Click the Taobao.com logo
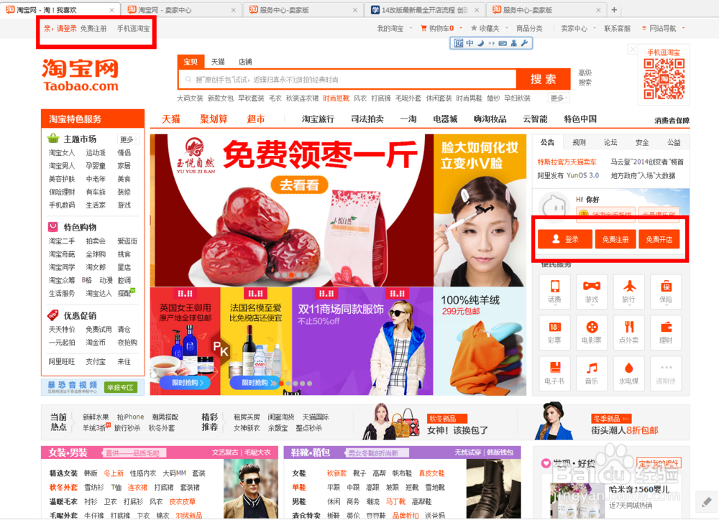The height and width of the screenshot is (520, 719). point(81,75)
